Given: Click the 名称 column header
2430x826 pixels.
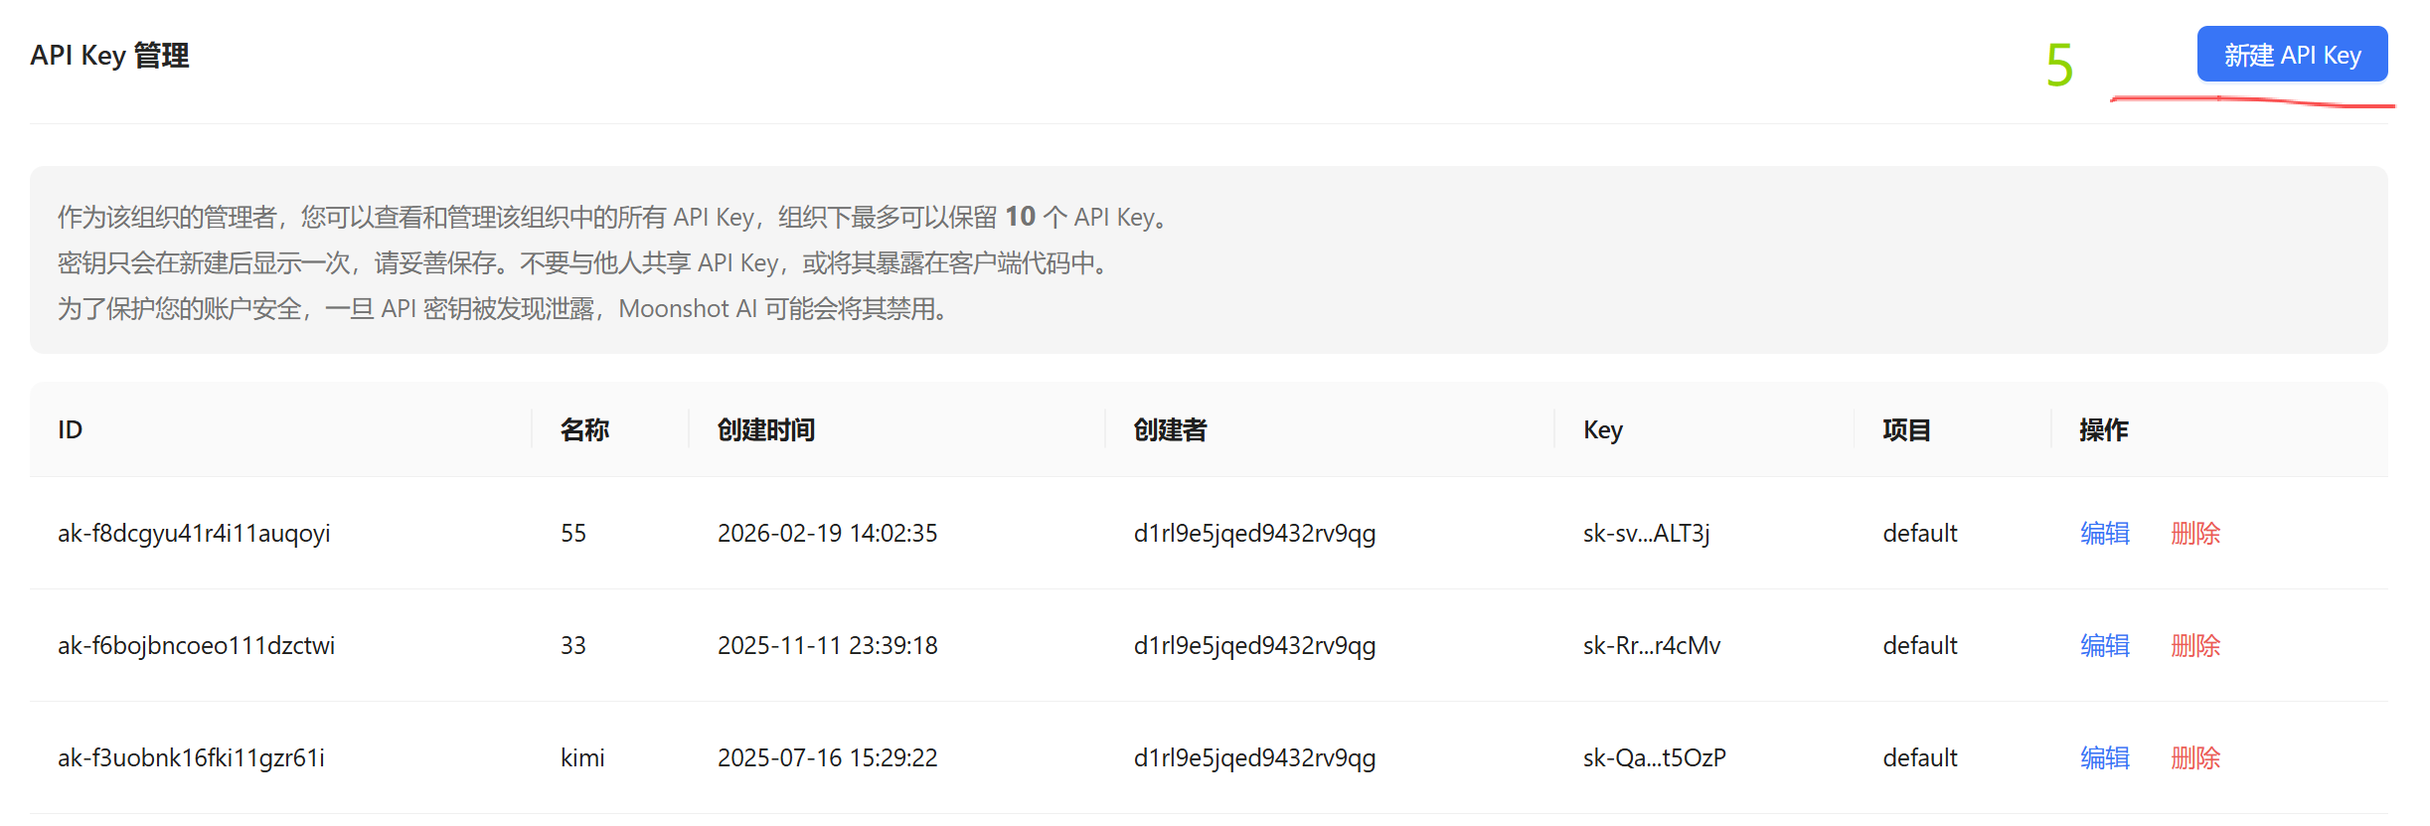Looking at the screenshot, I should click(x=584, y=430).
